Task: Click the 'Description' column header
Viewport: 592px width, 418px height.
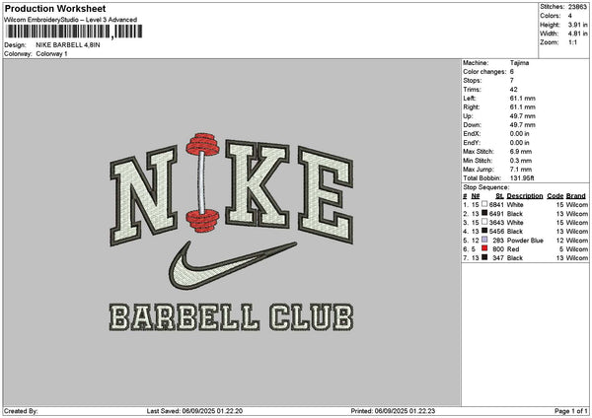Action: [x=525, y=196]
